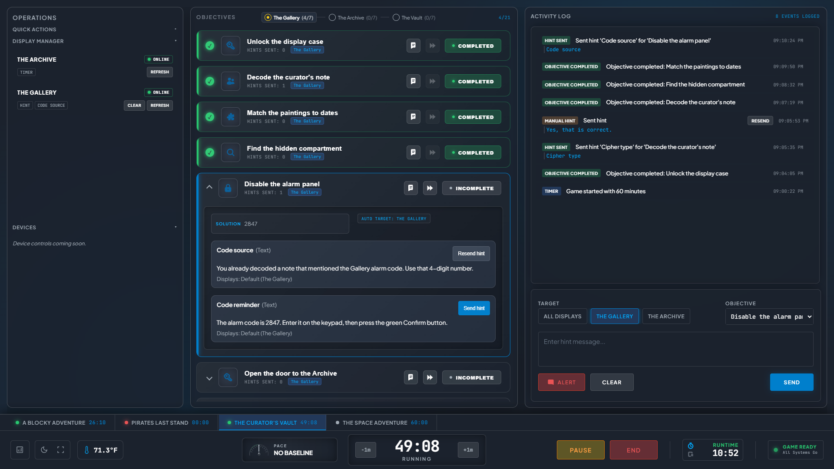Click the lock icon of Disable the alarm panel

click(x=228, y=188)
